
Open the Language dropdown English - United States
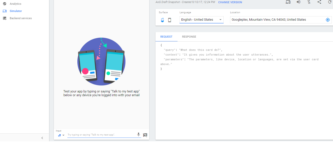coord(202,20)
